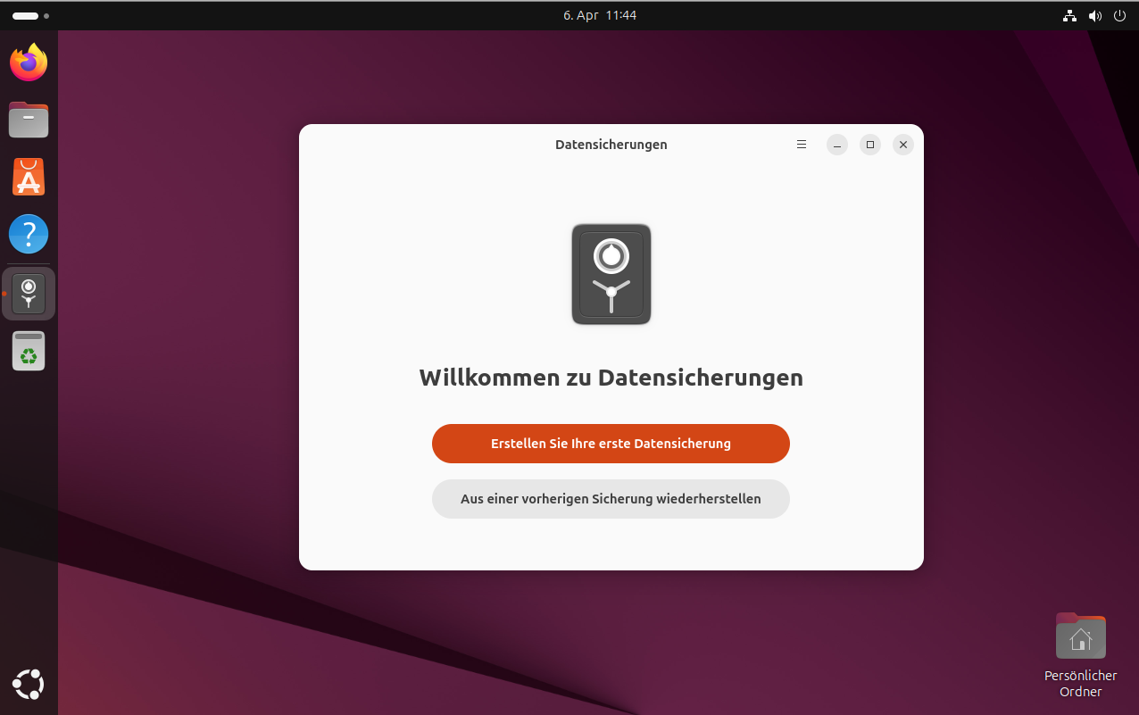The height and width of the screenshot is (715, 1139).
Task: Open the Datensicherungen hamburger menu
Action: point(802,145)
